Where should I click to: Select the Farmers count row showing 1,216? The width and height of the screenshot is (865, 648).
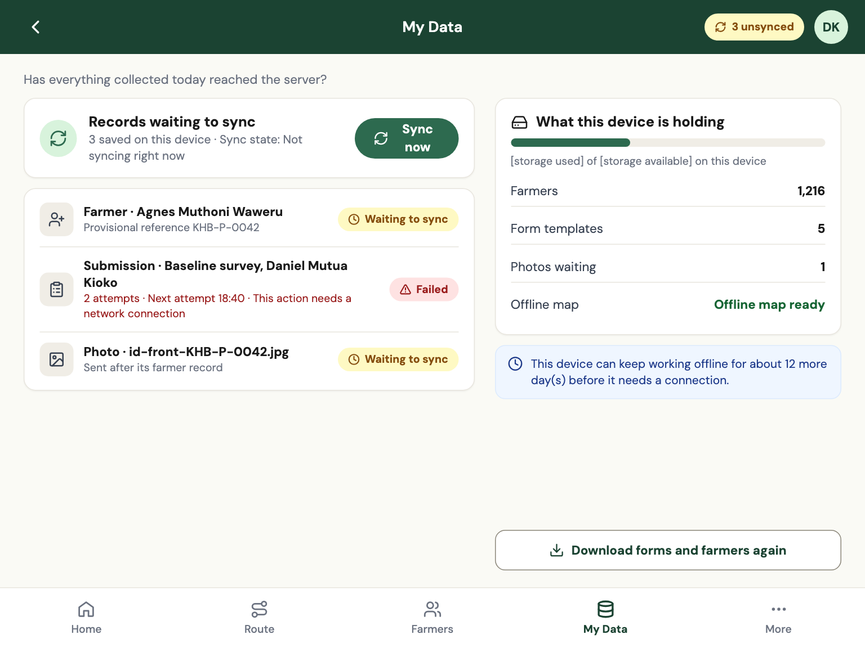tap(668, 191)
